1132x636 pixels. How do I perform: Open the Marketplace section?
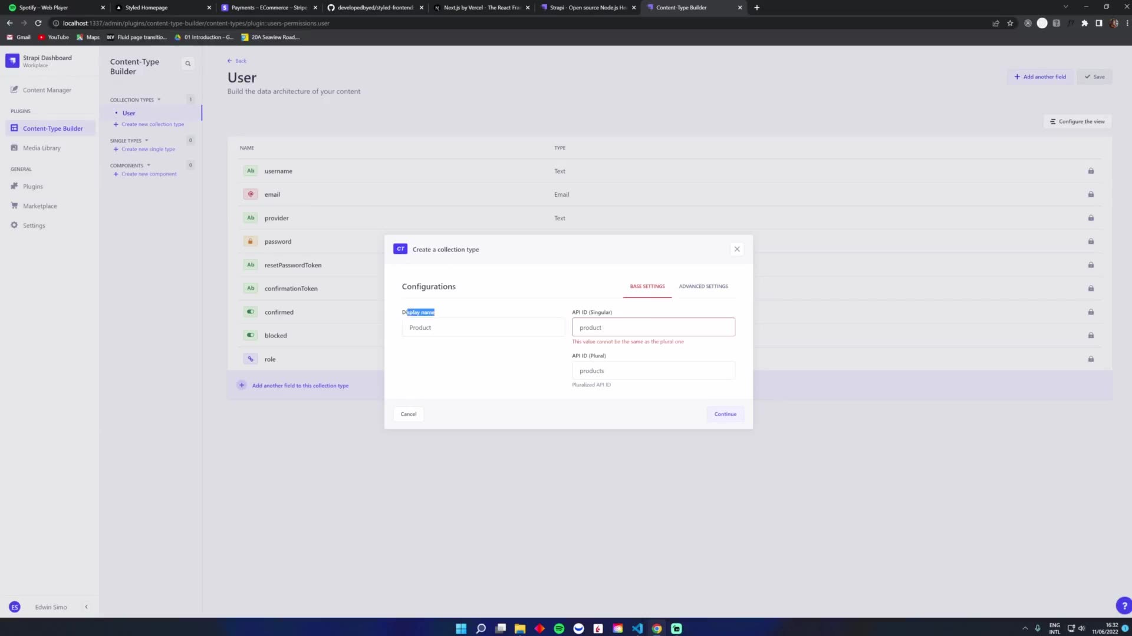click(40, 206)
